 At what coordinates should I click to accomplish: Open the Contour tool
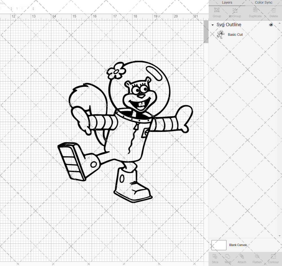pyautogui.click(x=273, y=258)
